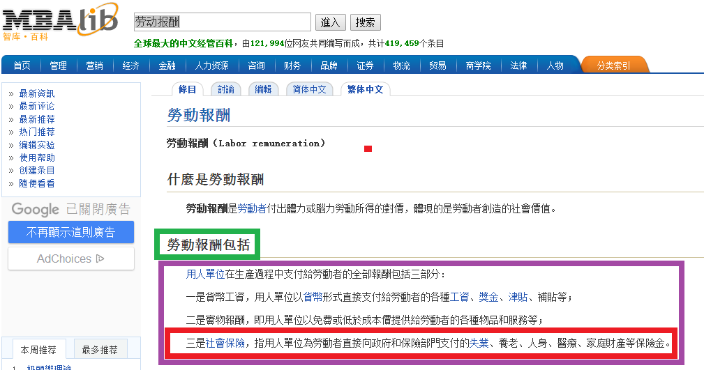Click the AdChoices icon button
Image resolution: width=704 pixels, height=370 pixels.
tap(70, 259)
